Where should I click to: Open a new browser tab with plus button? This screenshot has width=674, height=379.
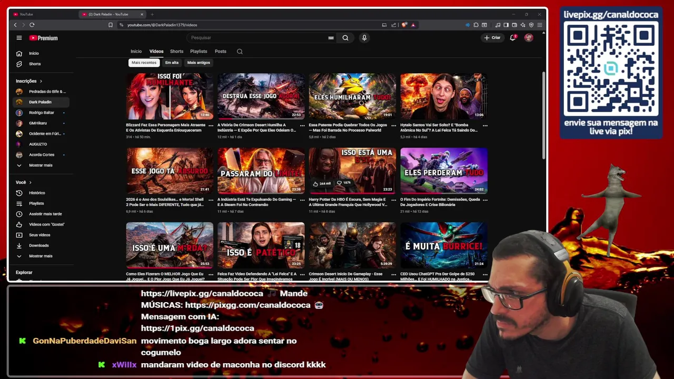(x=152, y=14)
